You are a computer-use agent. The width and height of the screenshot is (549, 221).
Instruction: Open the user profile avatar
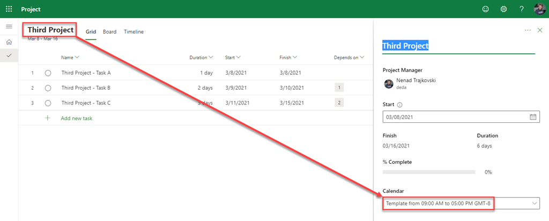click(539, 9)
